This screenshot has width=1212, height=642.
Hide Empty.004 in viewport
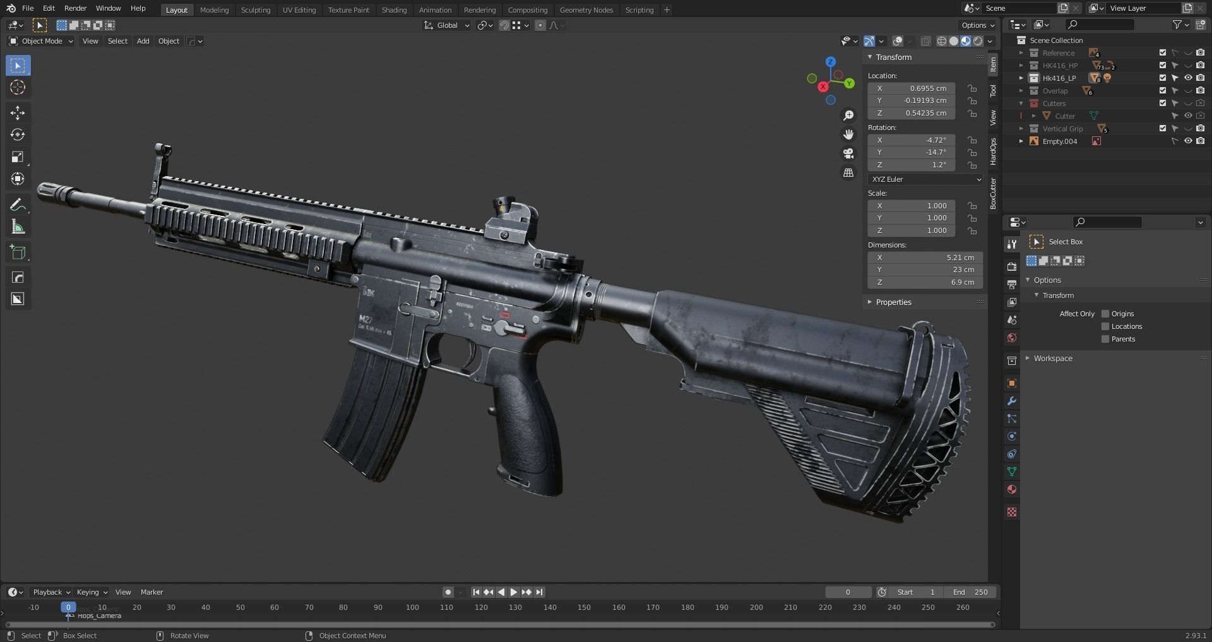[x=1188, y=141]
